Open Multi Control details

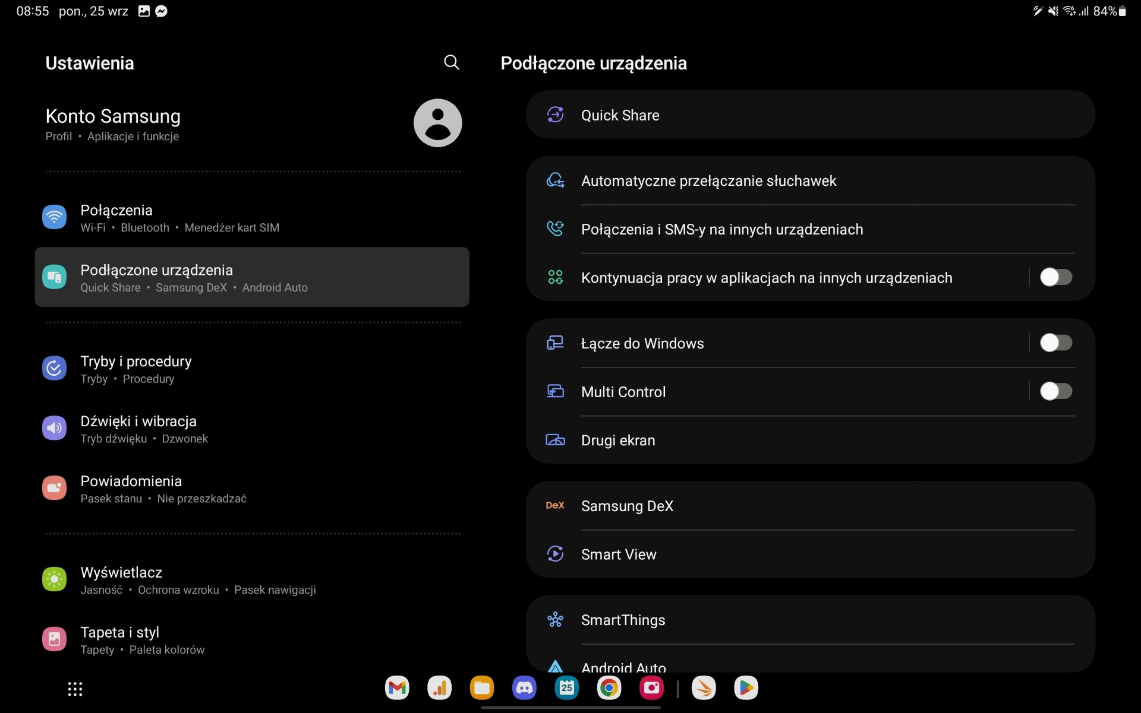tap(777, 392)
